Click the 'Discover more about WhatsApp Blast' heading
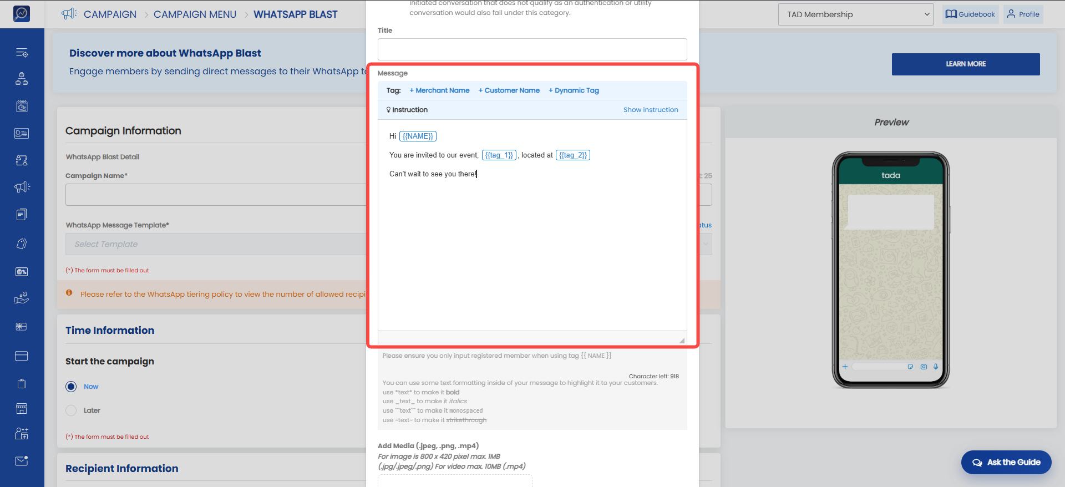The width and height of the screenshot is (1065, 487). (x=165, y=53)
